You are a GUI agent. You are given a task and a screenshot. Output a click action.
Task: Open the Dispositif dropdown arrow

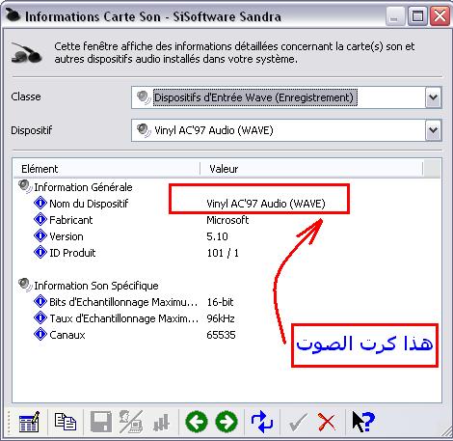(433, 130)
